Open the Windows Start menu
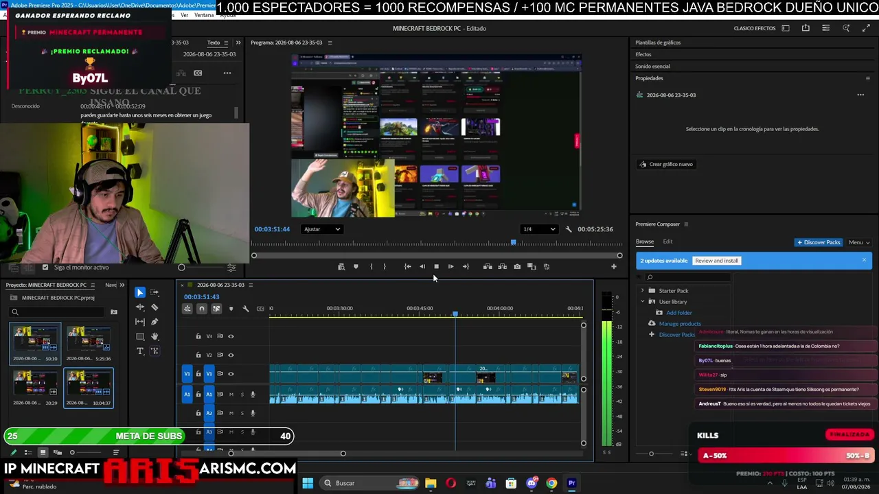Screen dimensions: 879x494 [x=308, y=483]
